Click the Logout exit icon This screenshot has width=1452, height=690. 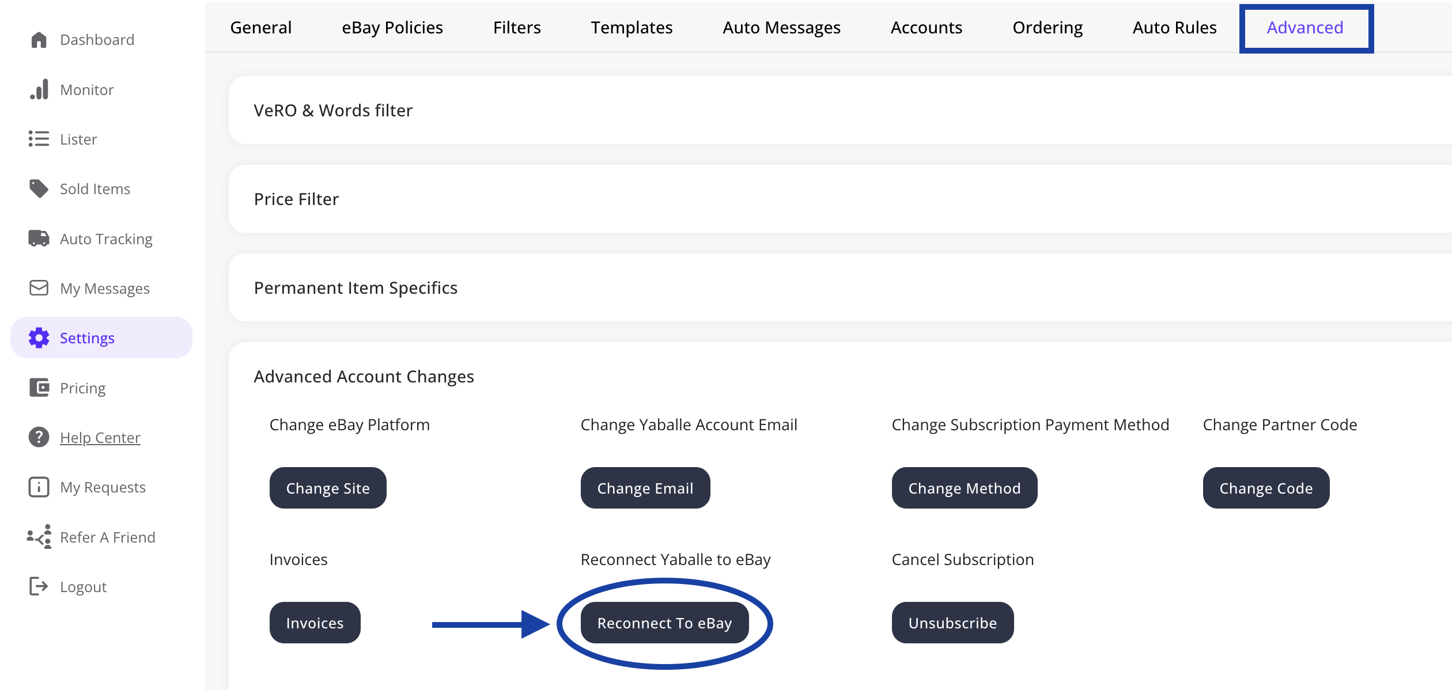[x=39, y=586]
